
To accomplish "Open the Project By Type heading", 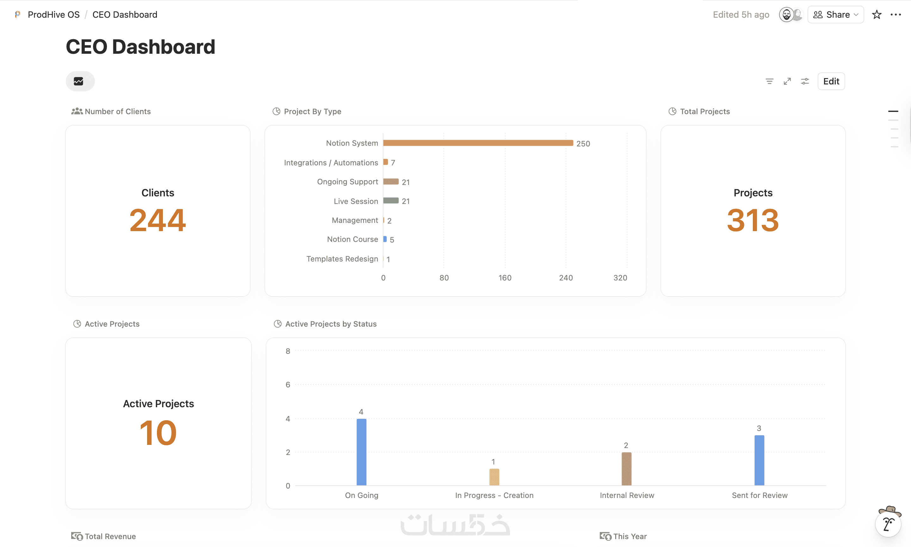I will (x=312, y=111).
